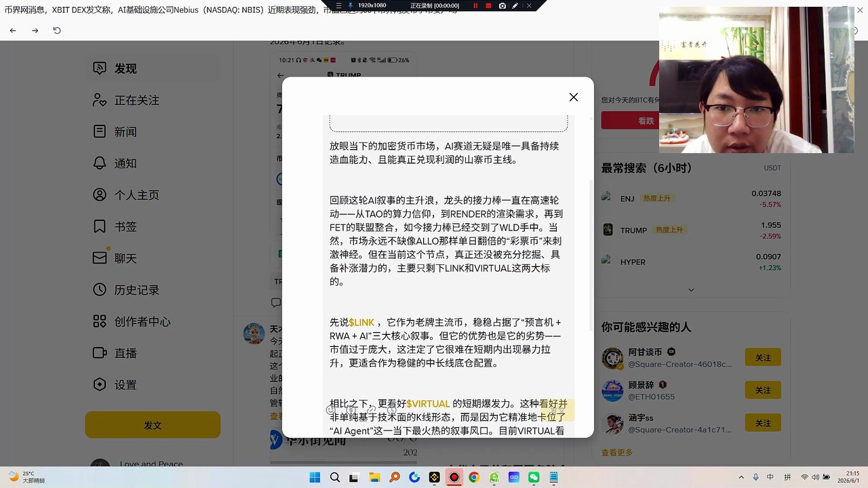The image size is (868, 488).
Task: Click the recorder pencil draw icon
Action: (x=515, y=5)
